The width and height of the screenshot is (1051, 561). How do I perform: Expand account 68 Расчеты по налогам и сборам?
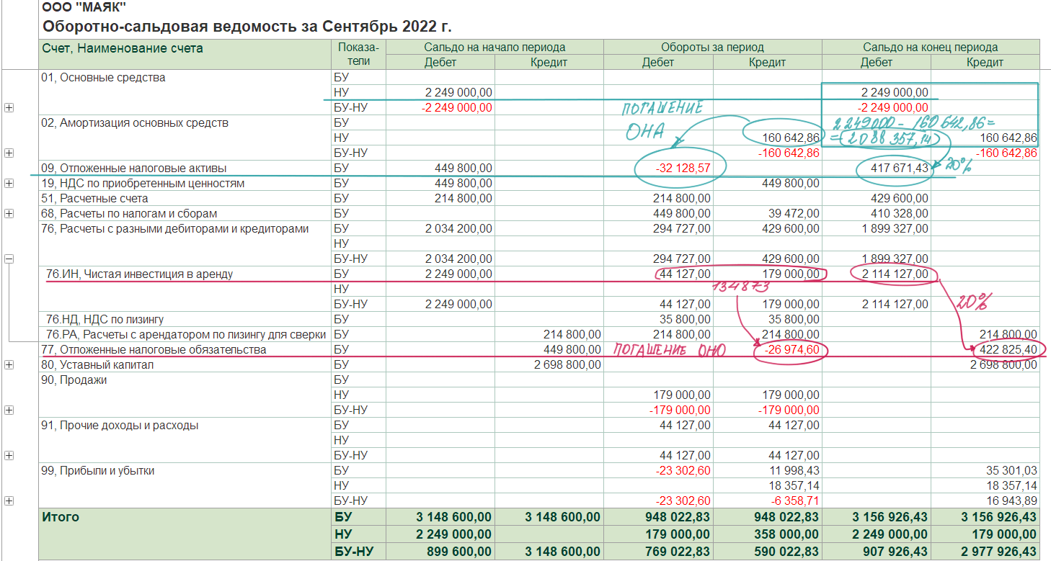(x=9, y=213)
